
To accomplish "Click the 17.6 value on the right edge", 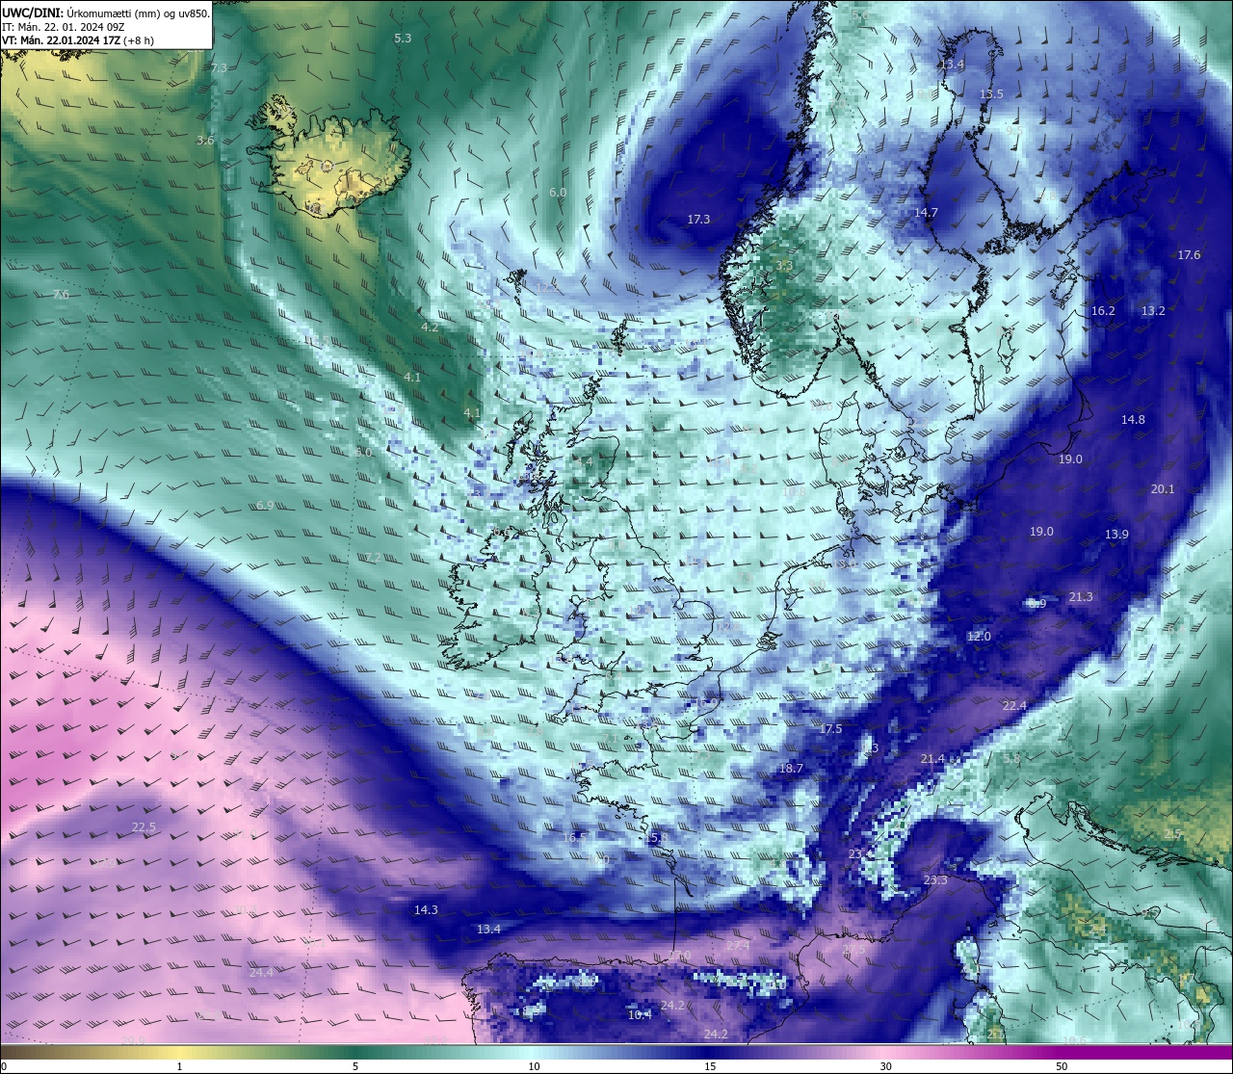I will [x=1189, y=255].
